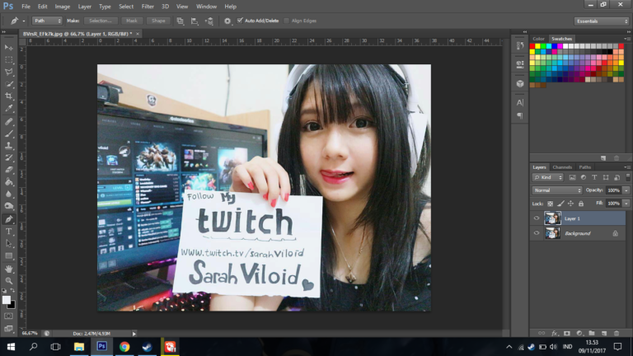633x356 pixels.
Task: Create a new layer group
Action: click(x=592, y=334)
